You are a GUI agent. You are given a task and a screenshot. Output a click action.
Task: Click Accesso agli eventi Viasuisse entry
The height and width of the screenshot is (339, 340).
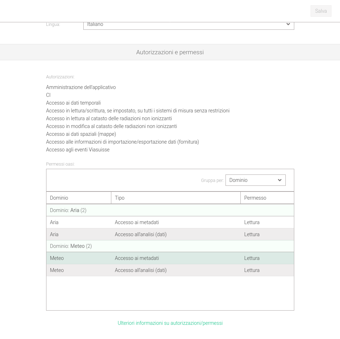point(78,150)
